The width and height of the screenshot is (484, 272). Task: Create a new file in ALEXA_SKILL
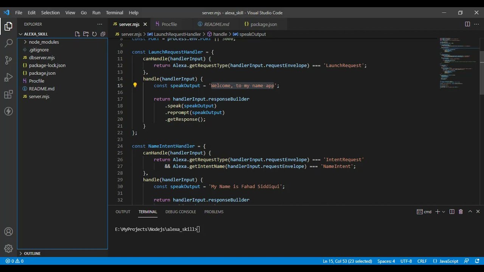(78, 34)
